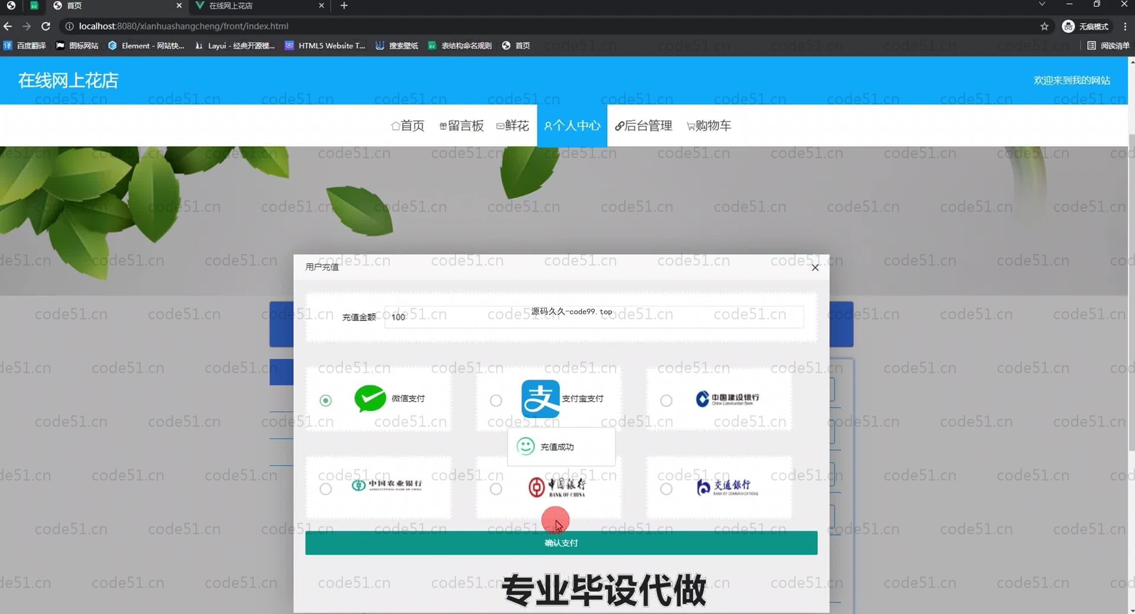The image size is (1135, 614).
Task: Click the green pinned spreadsheet tab icon
Action: pyautogui.click(x=34, y=6)
